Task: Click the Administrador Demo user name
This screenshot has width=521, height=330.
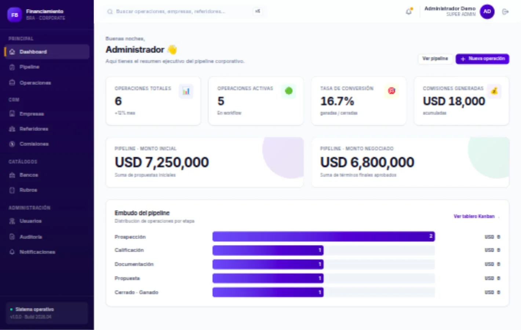Action: click(450, 8)
